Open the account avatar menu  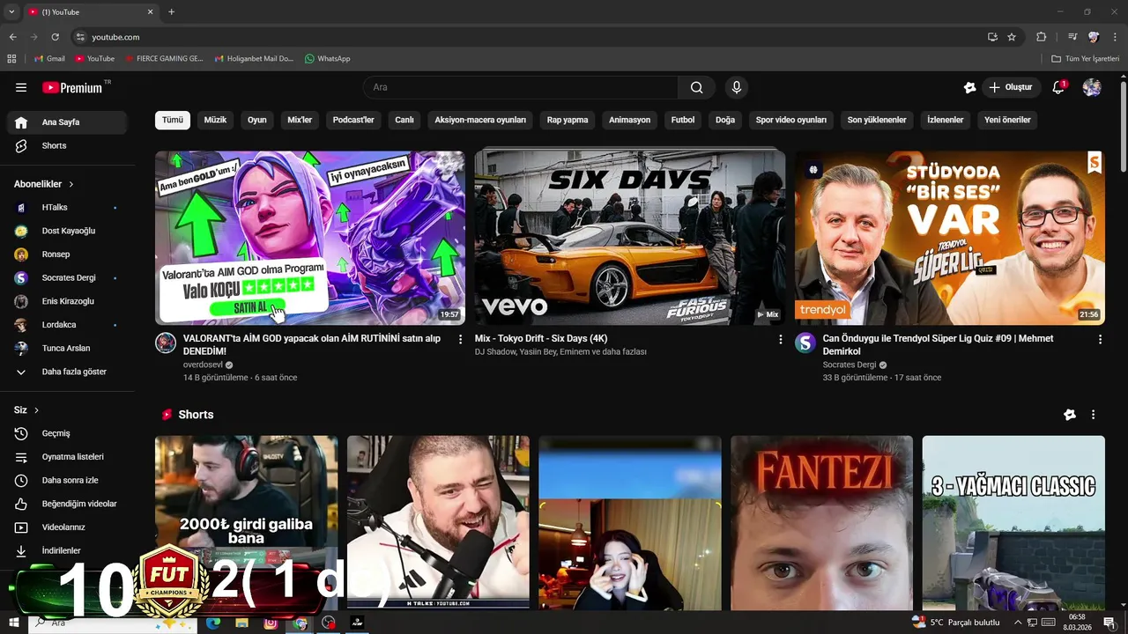click(1092, 87)
